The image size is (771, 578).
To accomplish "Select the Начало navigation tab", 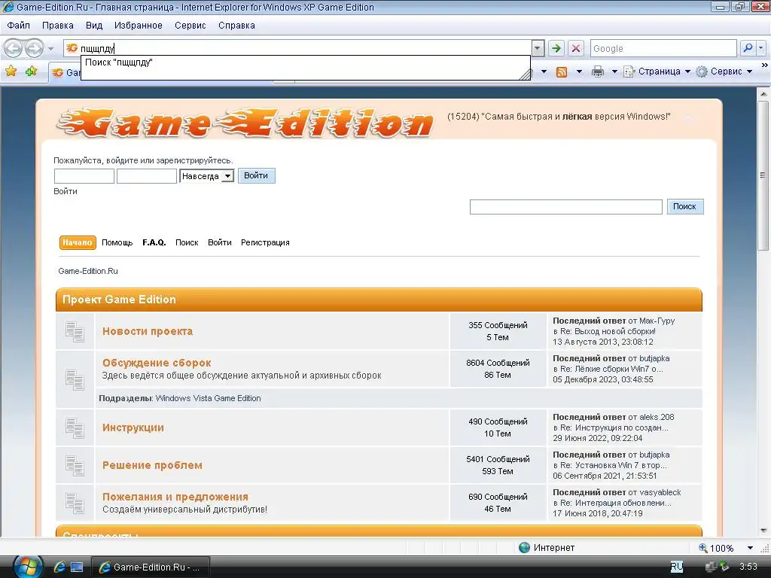I will pyautogui.click(x=78, y=242).
